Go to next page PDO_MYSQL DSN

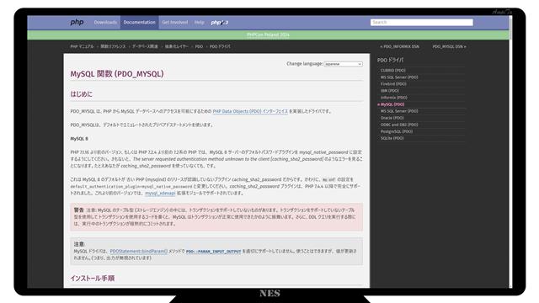point(449,46)
